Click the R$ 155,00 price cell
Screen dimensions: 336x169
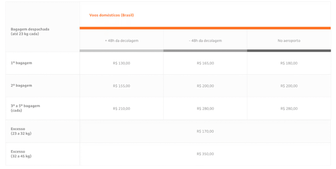point(121,86)
